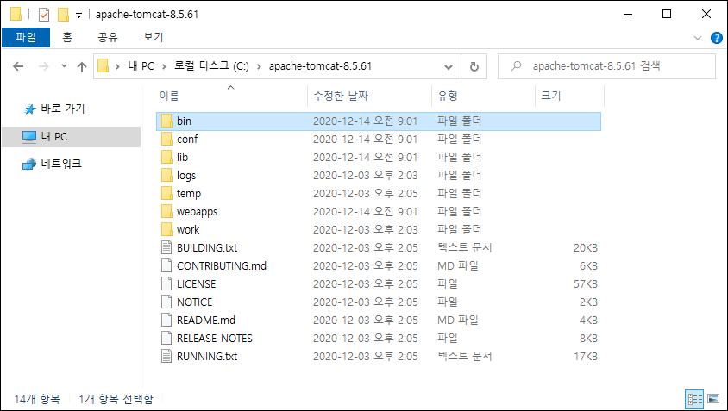This screenshot has height=411, width=728.
Task: Expand the ribbon with the chevron
Action: tap(697, 38)
